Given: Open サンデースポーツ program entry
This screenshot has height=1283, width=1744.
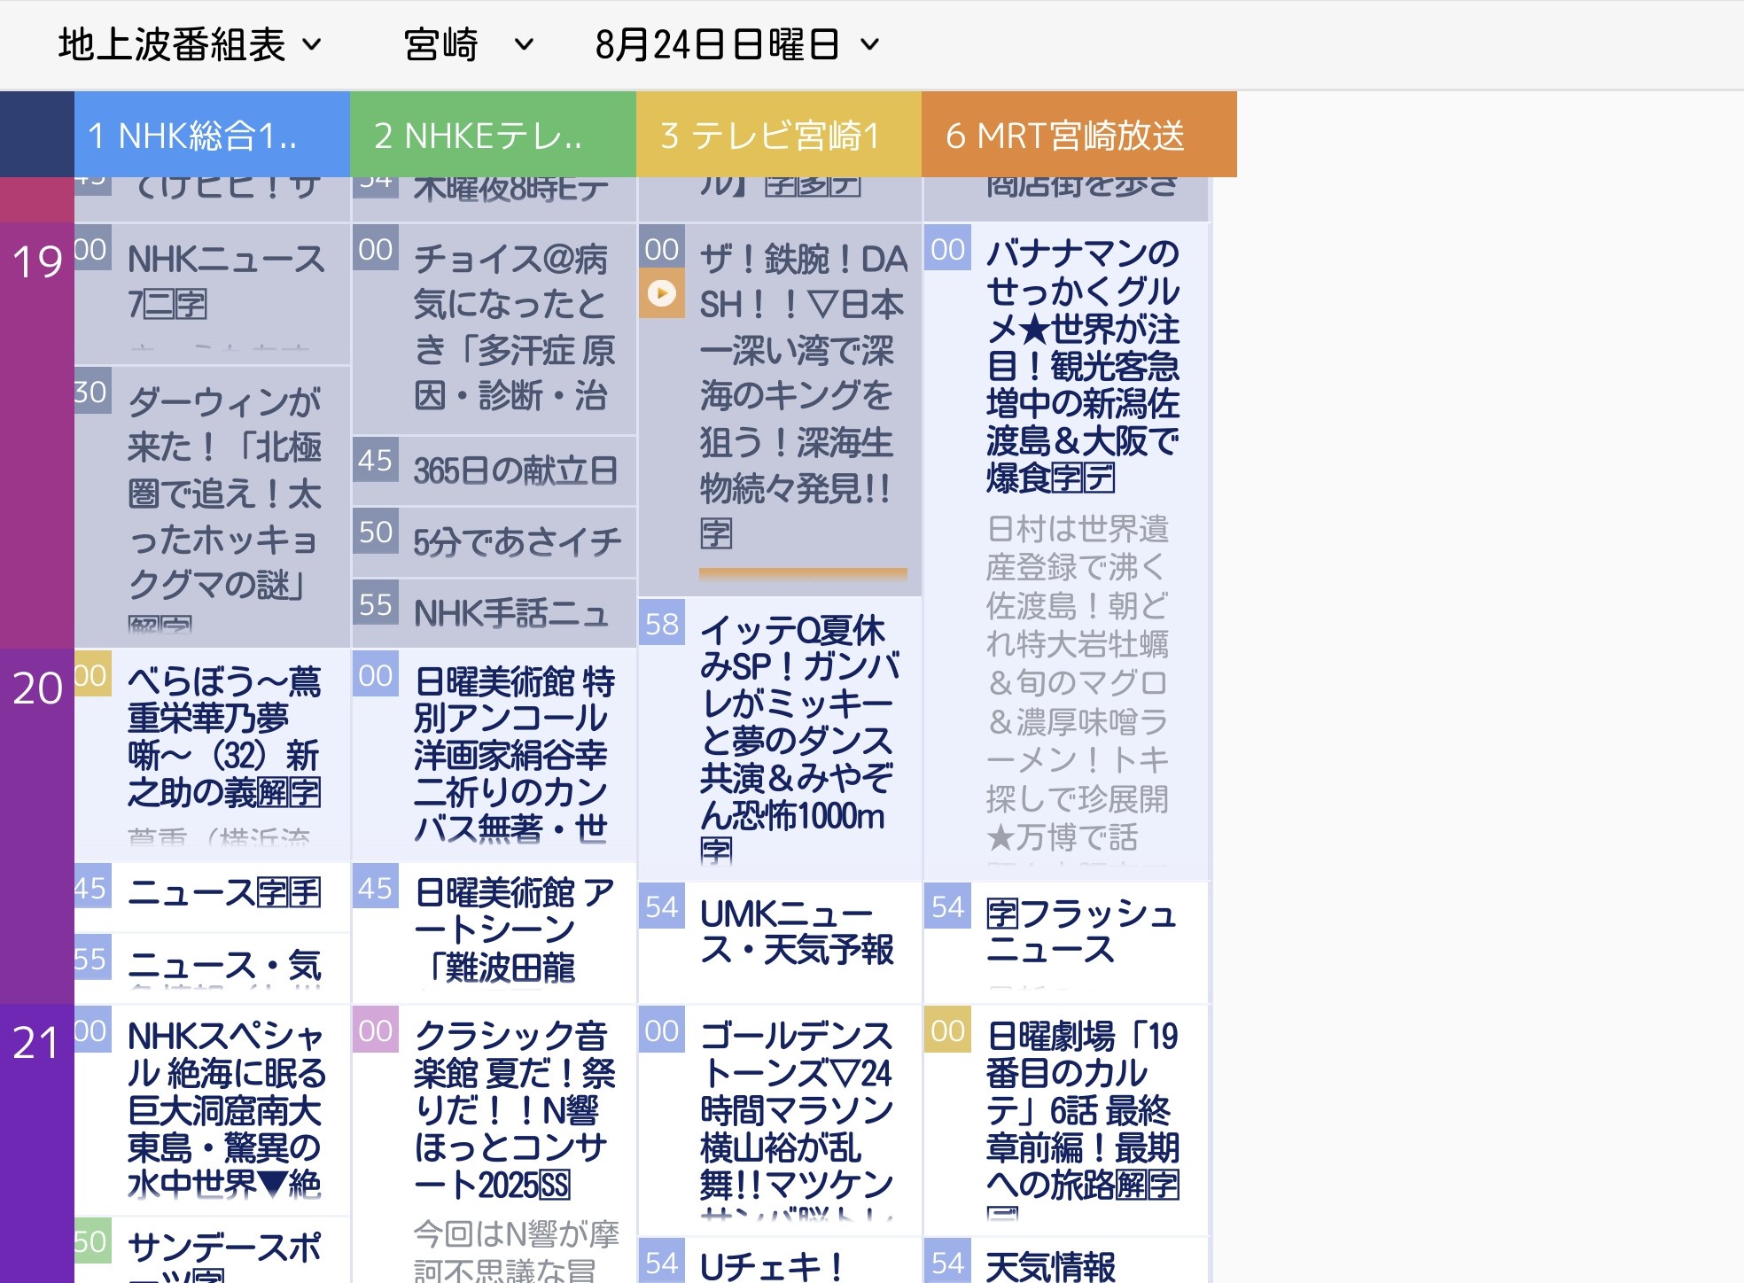Looking at the screenshot, I should [213, 1250].
